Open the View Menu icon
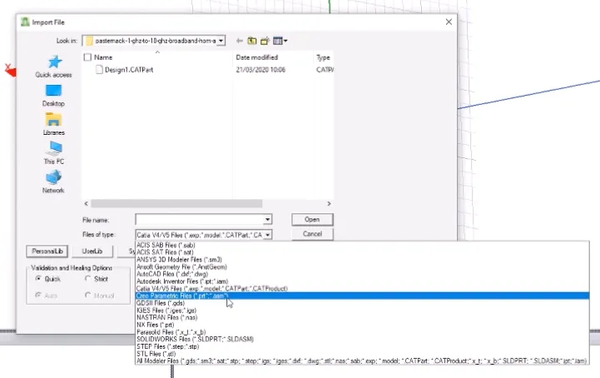 tap(281, 40)
